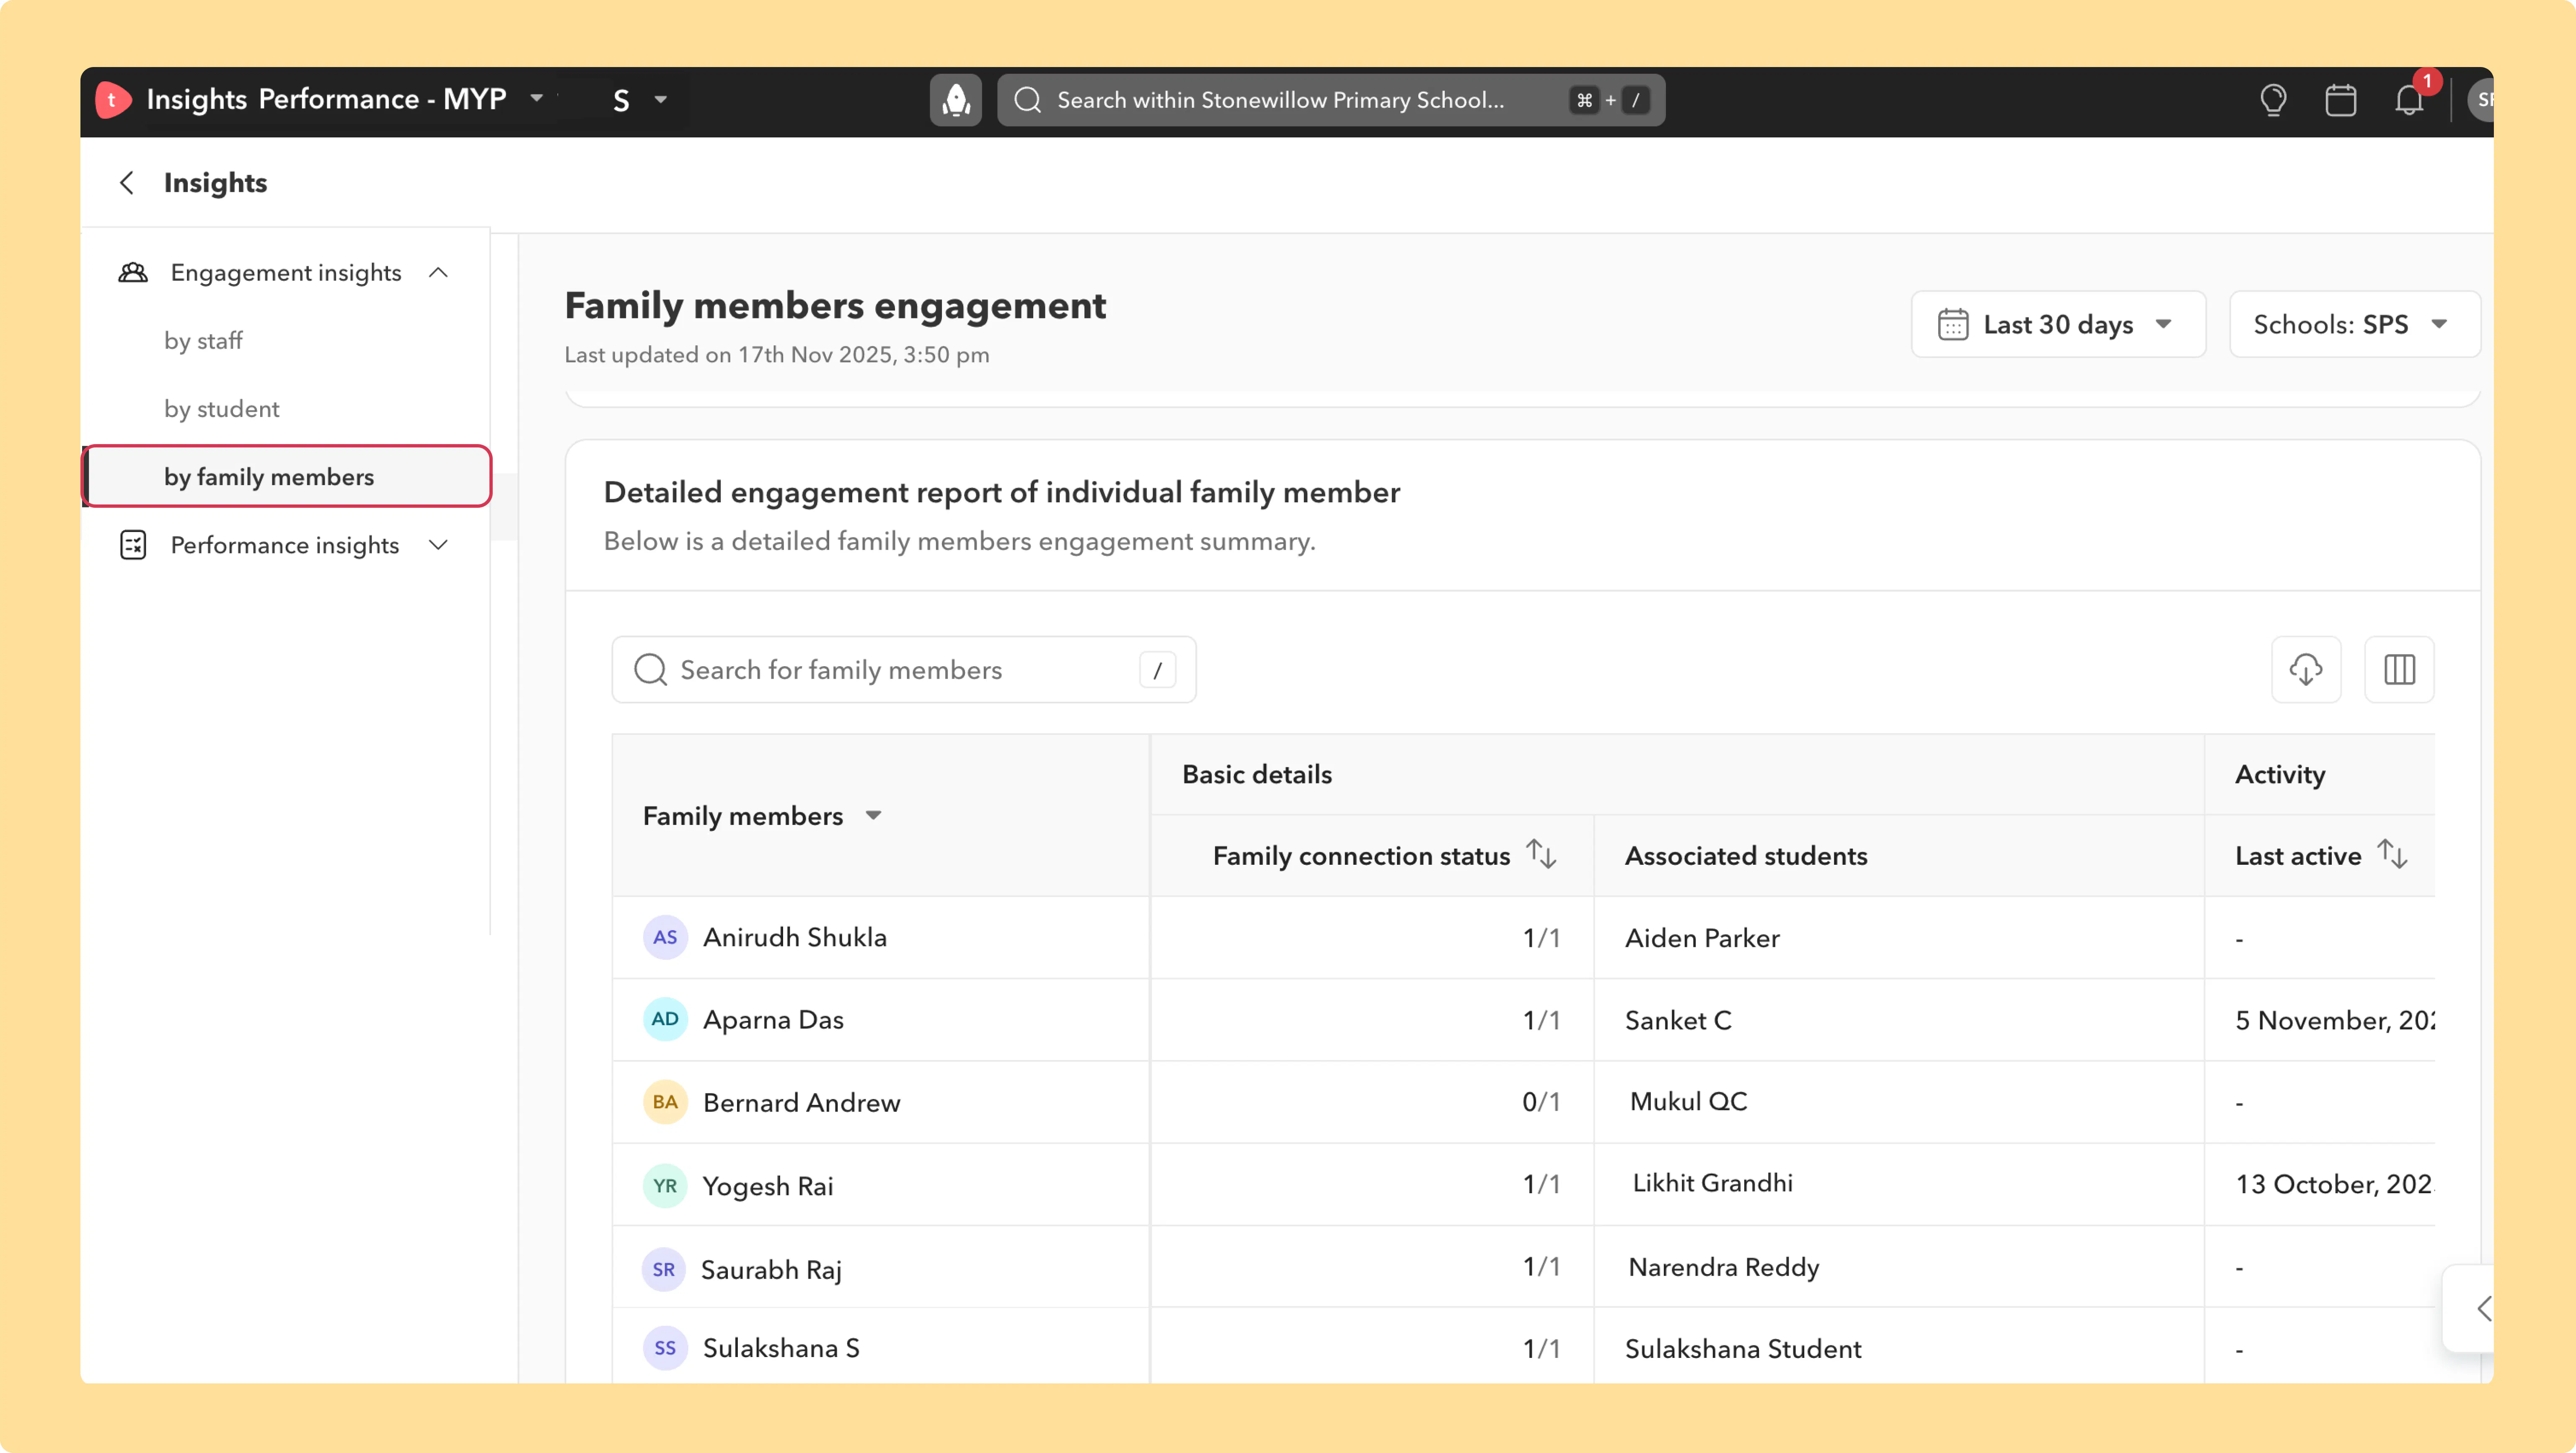The width and height of the screenshot is (2576, 1453).
Task: Focus the Search for family members field
Action: (904, 670)
